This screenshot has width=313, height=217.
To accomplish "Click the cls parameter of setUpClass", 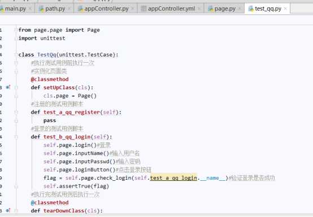I will point(82,88).
